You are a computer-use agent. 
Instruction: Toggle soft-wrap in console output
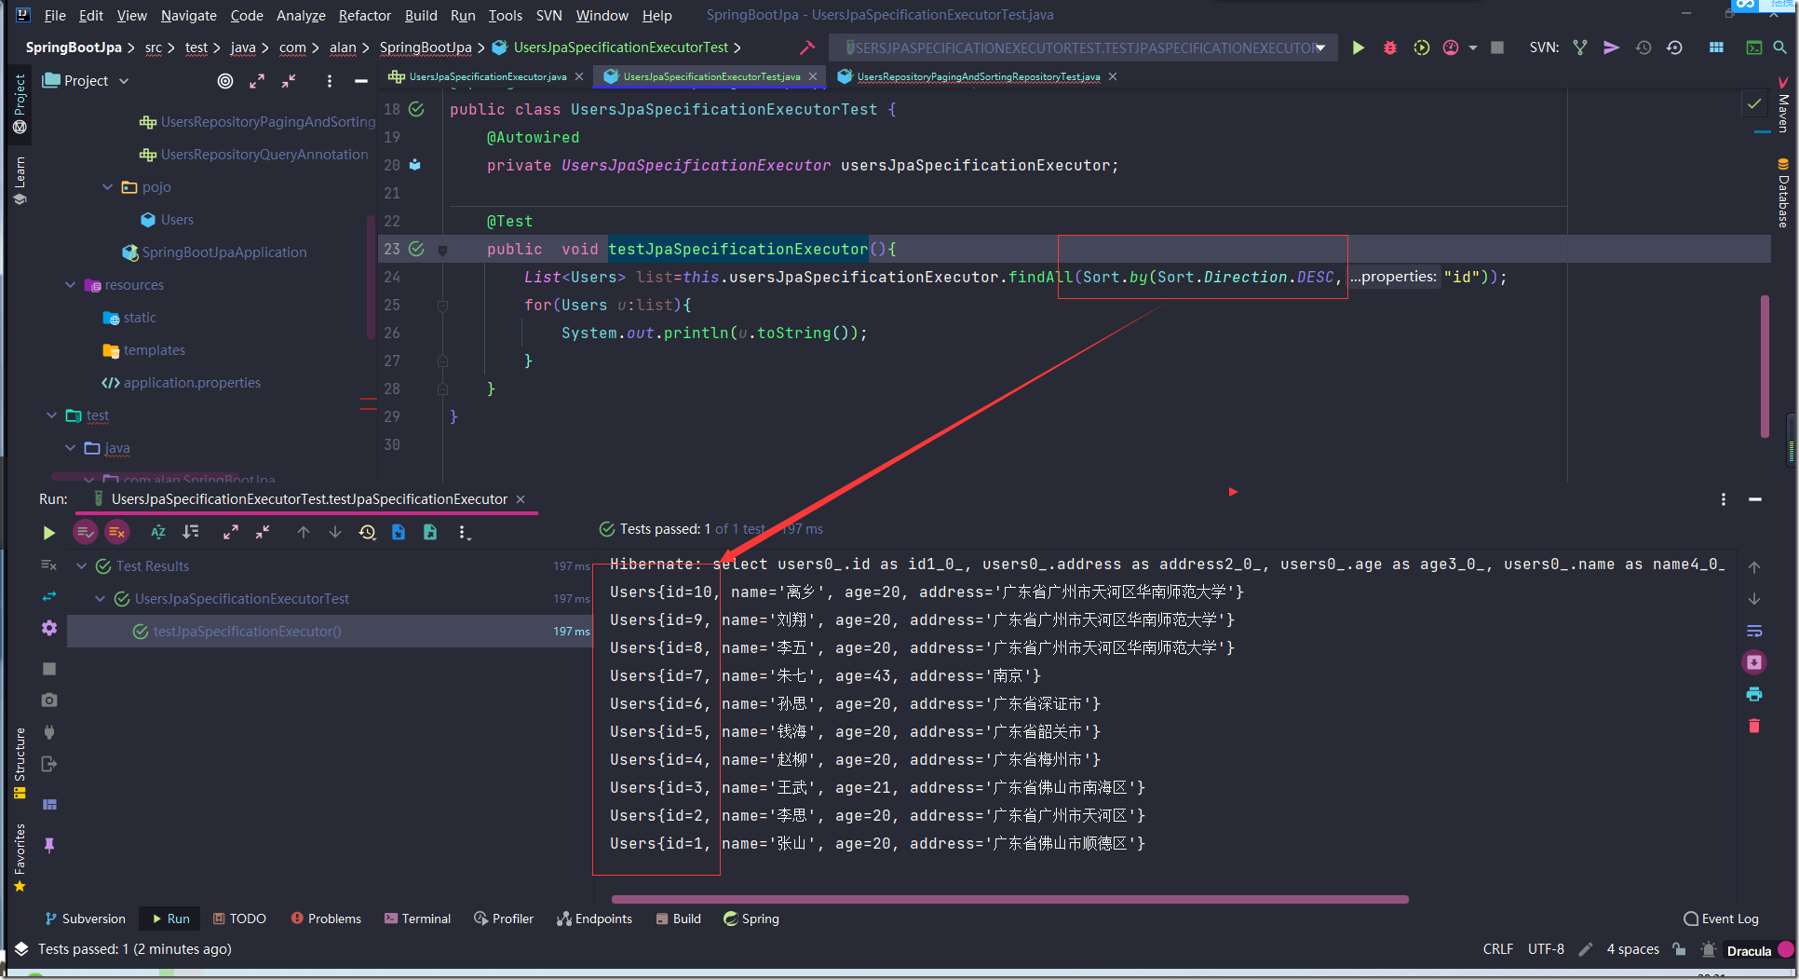1754,631
